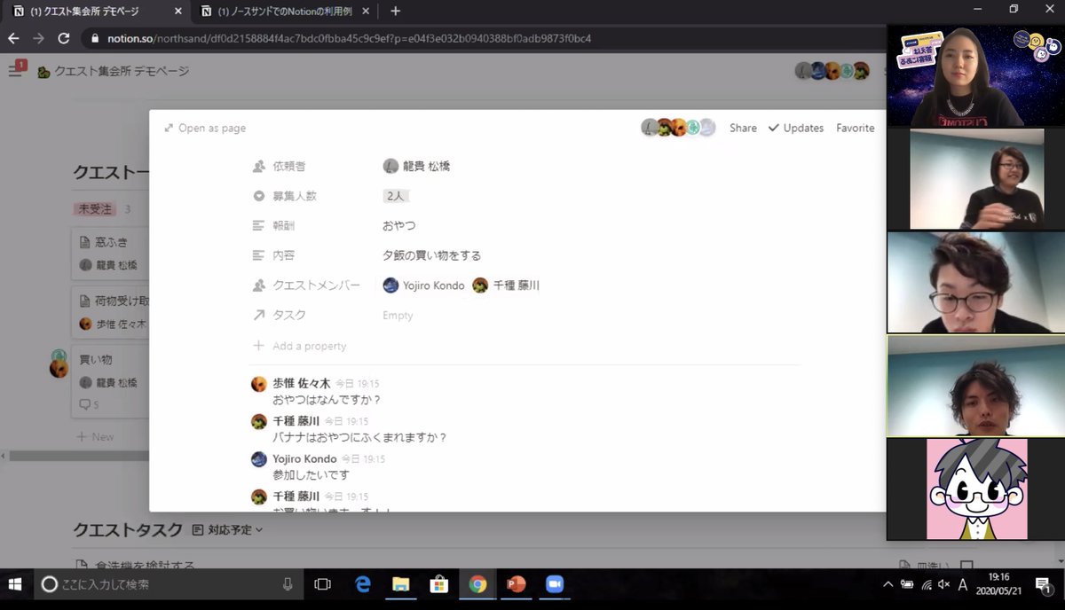This screenshot has height=610, width=1065.
Task: Click 歩惟 佐々木 comment avatar
Action: 259,384
